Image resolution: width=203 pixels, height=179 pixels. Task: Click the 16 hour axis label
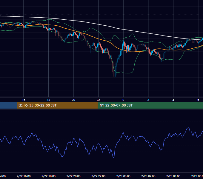(x=24, y=100)
